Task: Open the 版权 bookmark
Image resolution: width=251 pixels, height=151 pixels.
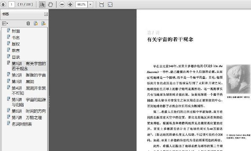Action: [16, 44]
